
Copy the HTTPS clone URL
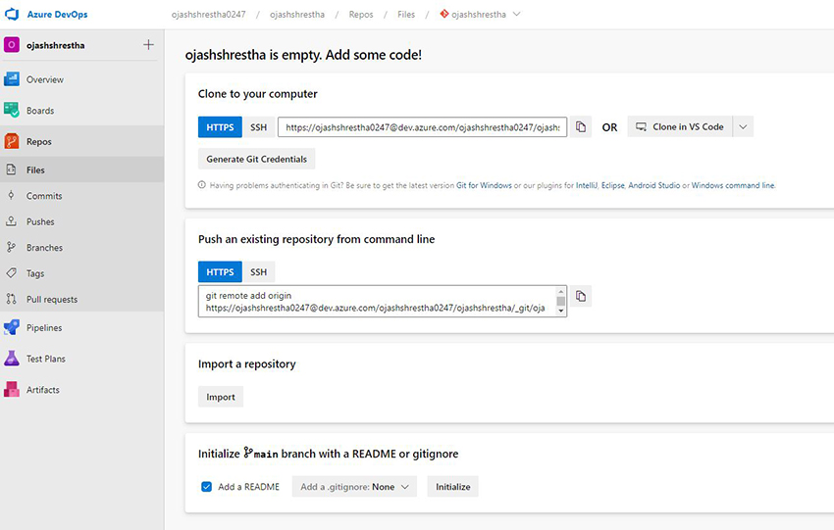click(x=581, y=127)
